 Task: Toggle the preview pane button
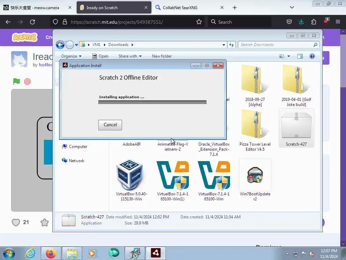click(x=300, y=56)
